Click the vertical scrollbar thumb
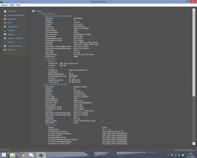This screenshot has width=197, height=158. pyautogui.click(x=194, y=54)
